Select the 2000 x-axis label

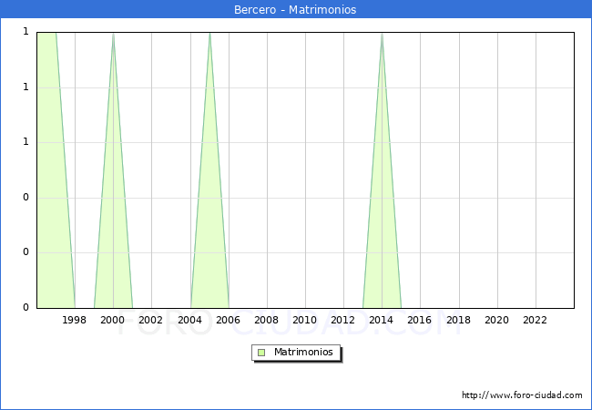tap(112, 320)
